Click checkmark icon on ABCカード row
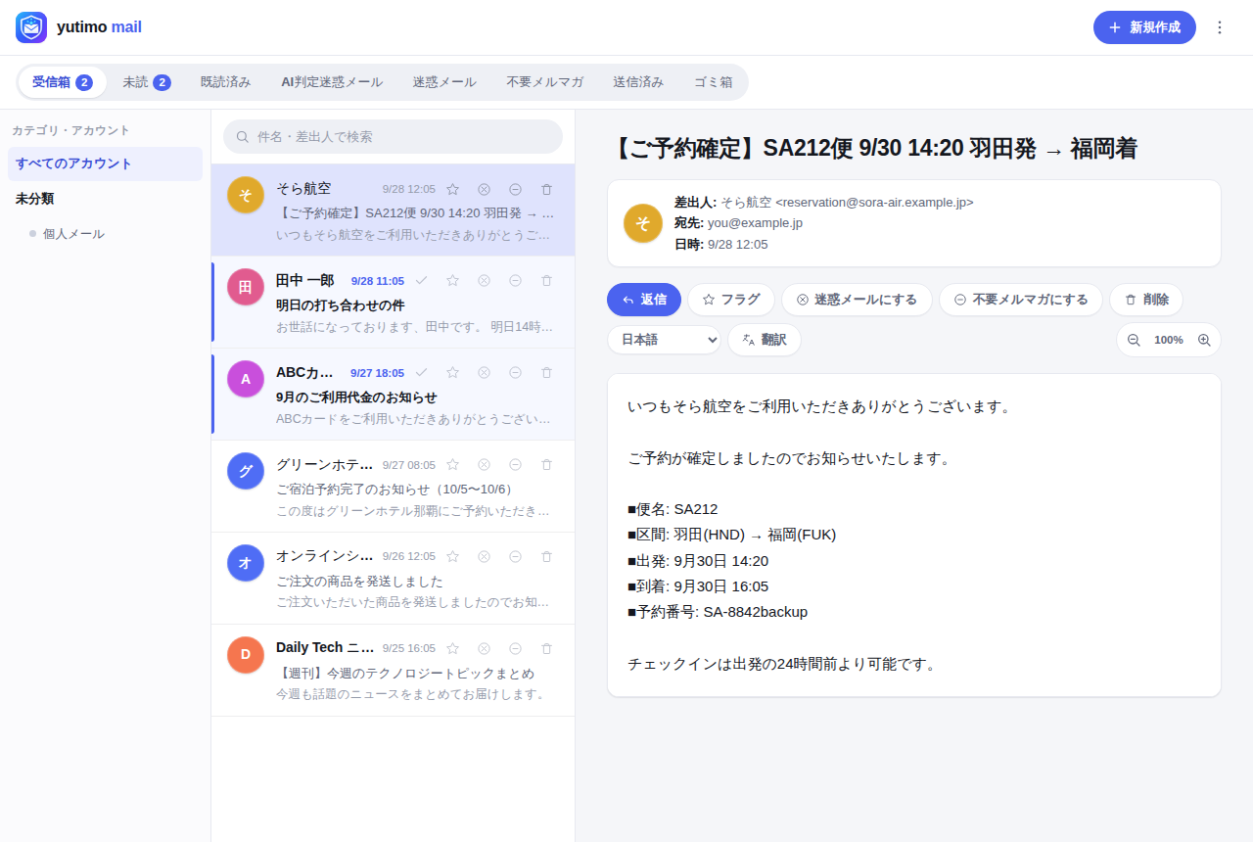The image size is (1253, 842). (x=421, y=373)
